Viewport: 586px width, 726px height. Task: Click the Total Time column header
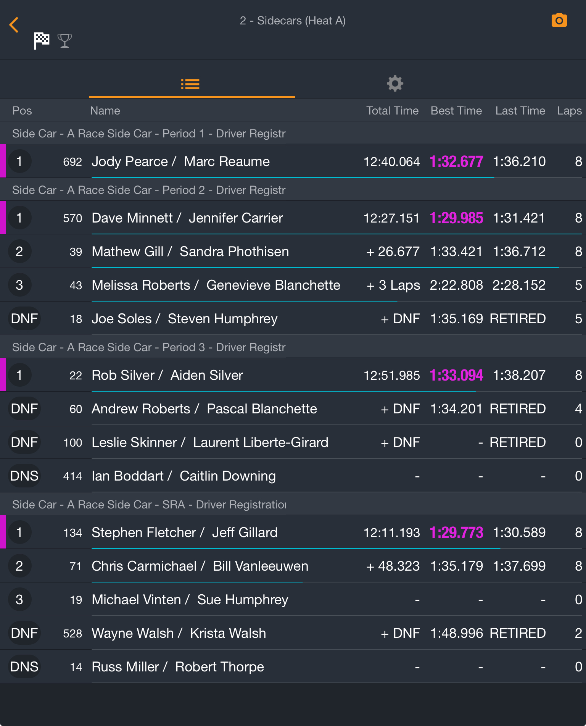tap(392, 111)
